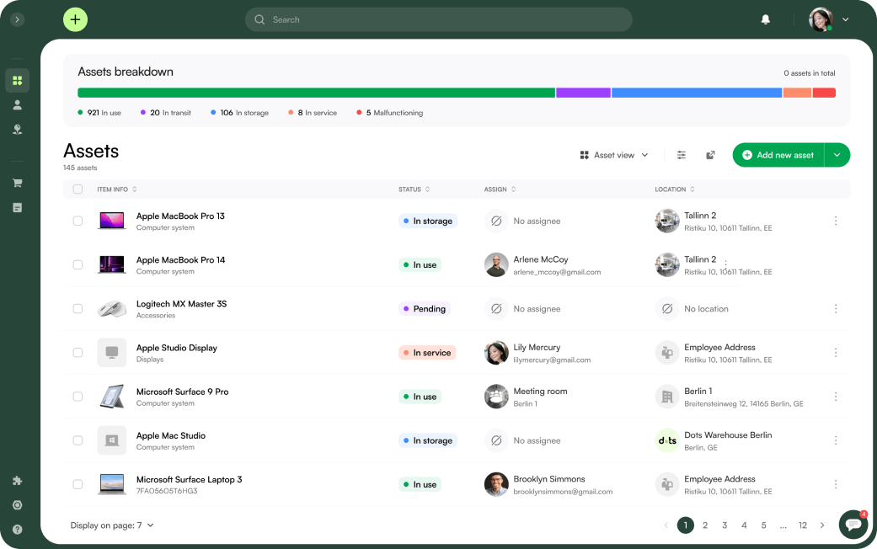877x549 pixels.
Task: Open the filter sliders icon beside Asset view
Action: click(x=682, y=155)
